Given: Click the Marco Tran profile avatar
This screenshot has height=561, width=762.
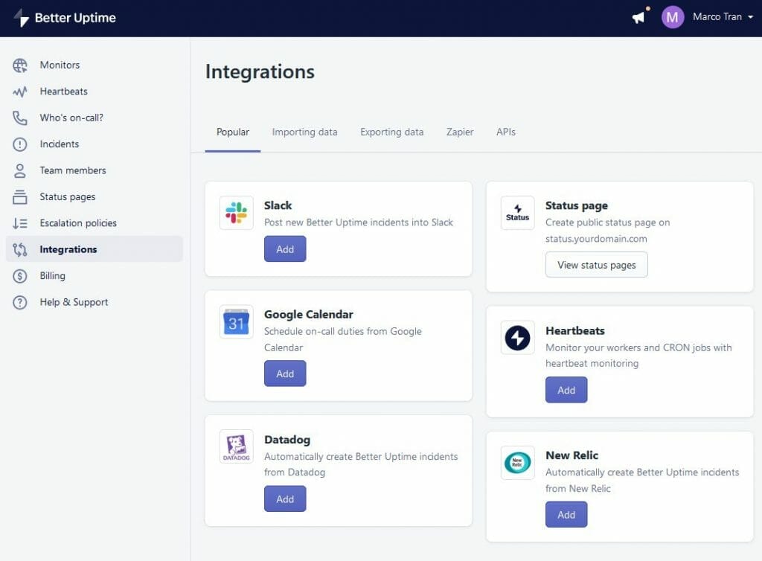Looking at the screenshot, I should point(672,17).
